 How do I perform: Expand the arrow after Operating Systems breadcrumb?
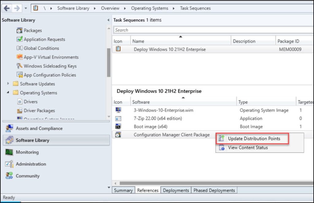[174, 8]
